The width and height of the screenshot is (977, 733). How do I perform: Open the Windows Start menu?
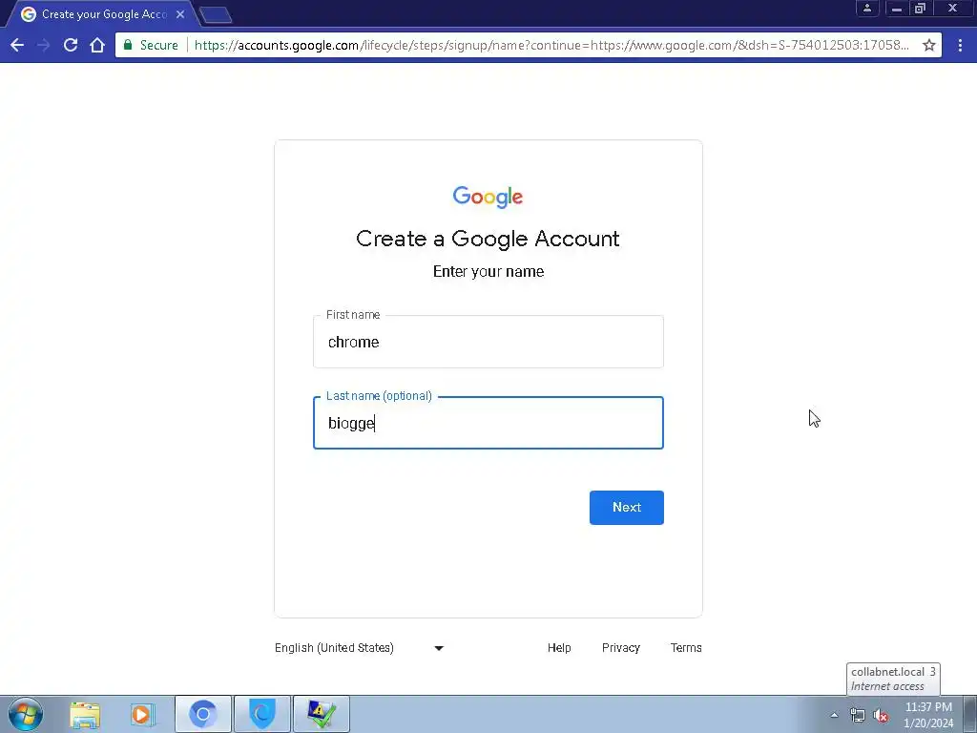point(26,714)
